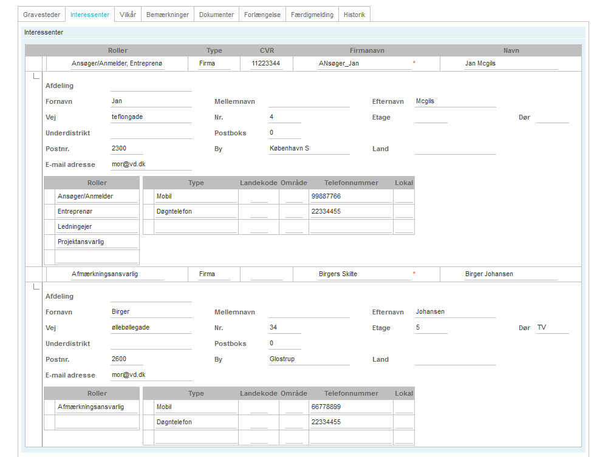Click the Vej field with teflongade
Viewport: 591px width, 457px height.
point(151,117)
